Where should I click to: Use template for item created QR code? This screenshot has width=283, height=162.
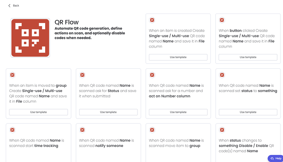178,57
